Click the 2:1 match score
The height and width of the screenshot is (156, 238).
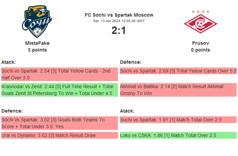(x=119, y=31)
